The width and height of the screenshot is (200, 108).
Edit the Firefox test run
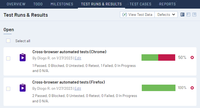[78, 88]
